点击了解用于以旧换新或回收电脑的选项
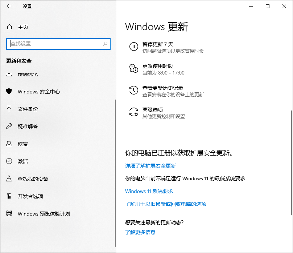Screen dimensions: 293x253 [165, 204]
